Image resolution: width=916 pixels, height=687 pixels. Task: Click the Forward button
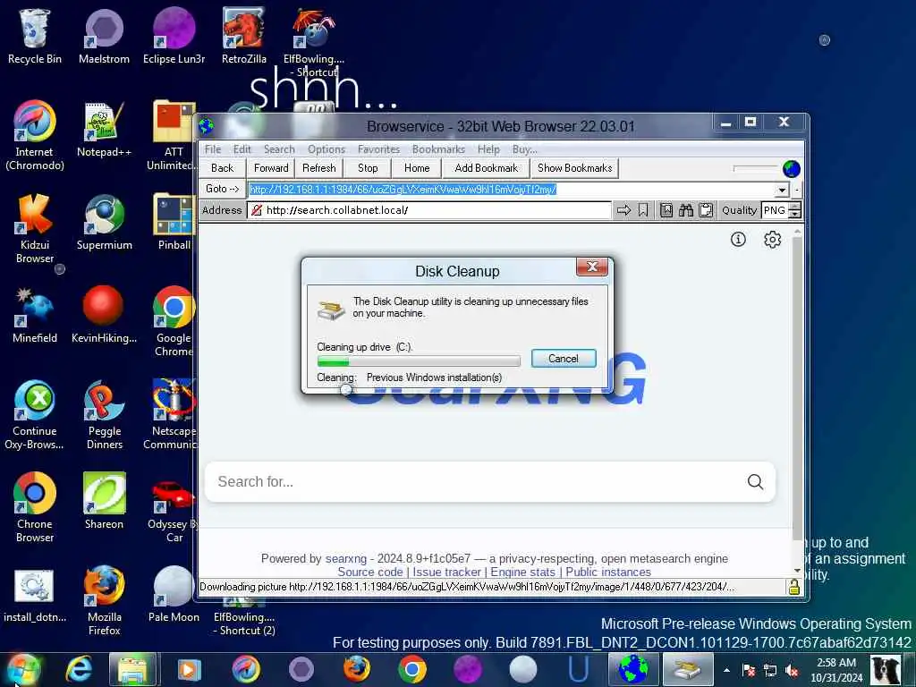271,168
